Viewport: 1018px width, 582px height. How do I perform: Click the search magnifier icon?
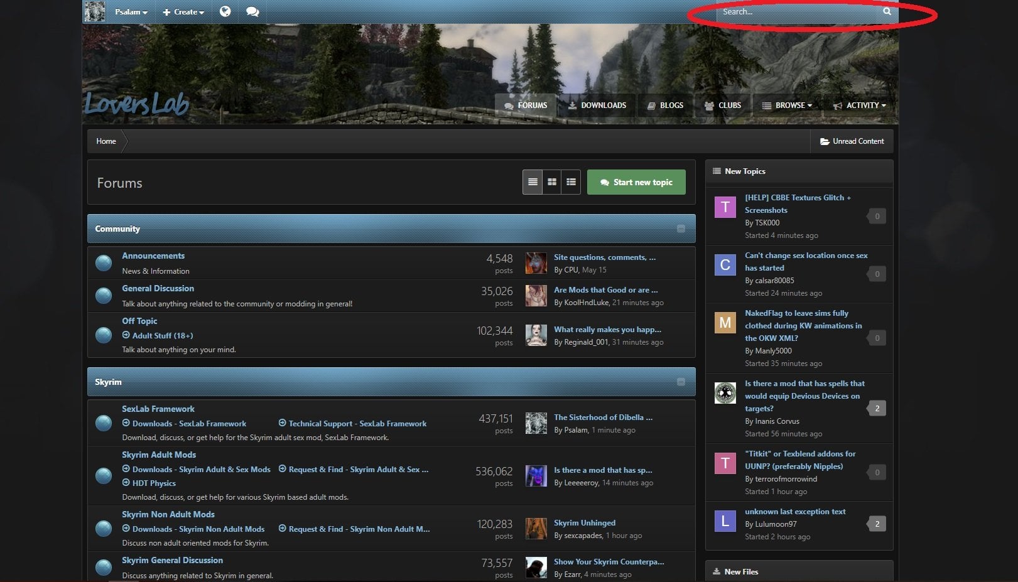click(x=887, y=11)
